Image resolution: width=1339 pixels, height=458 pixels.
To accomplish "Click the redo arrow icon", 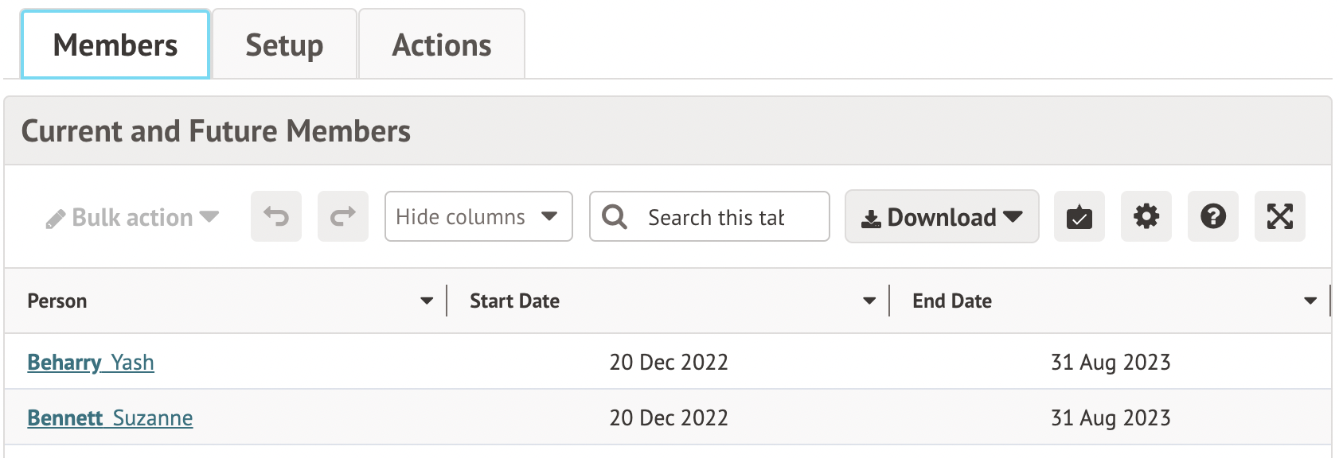I will 342,216.
